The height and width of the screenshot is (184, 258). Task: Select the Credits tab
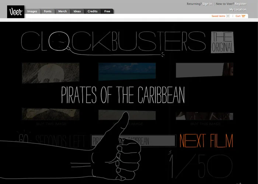pyautogui.click(x=93, y=11)
